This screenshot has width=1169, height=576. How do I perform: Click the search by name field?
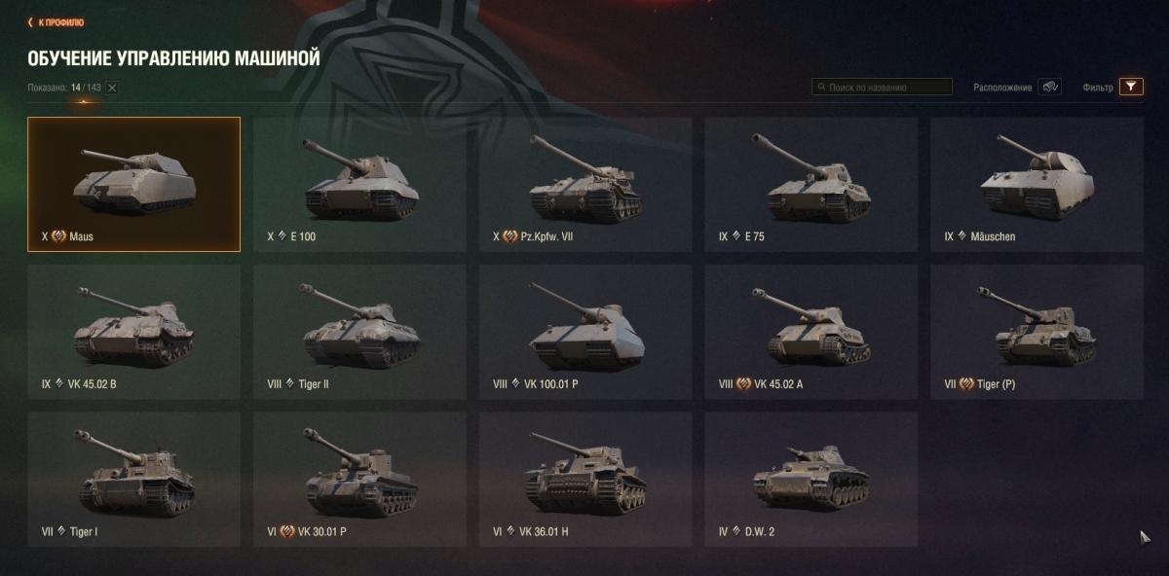pos(882,87)
